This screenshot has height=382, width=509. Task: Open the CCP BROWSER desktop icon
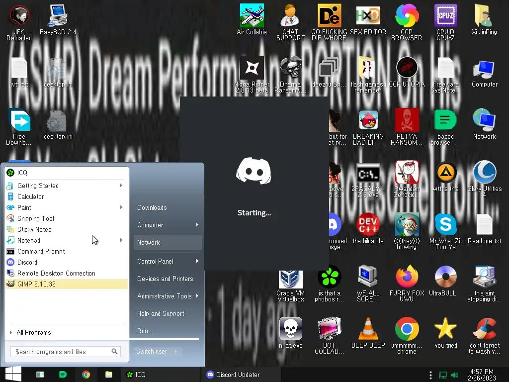click(407, 22)
